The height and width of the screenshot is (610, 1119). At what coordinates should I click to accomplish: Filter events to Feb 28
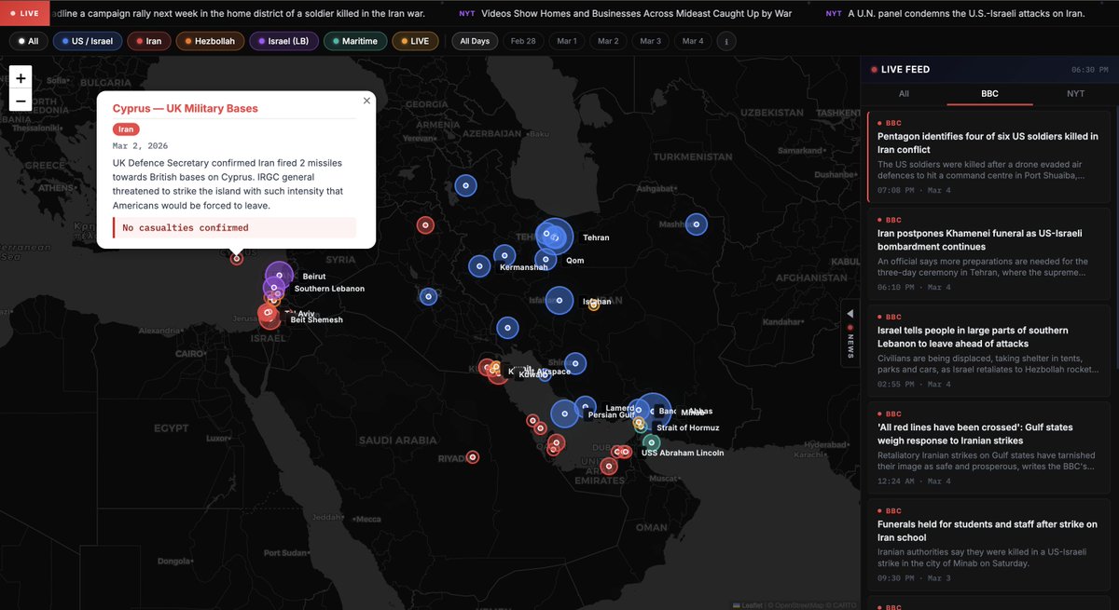click(x=524, y=41)
